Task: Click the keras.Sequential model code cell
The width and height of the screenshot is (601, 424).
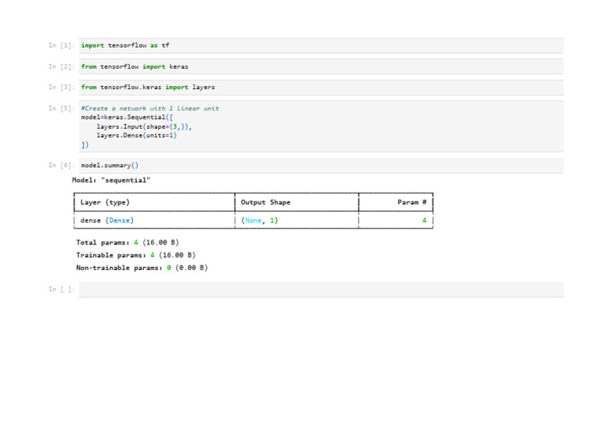Action: pos(321,126)
